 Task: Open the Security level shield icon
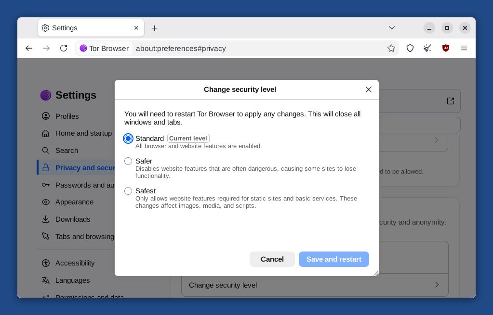(410, 48)
